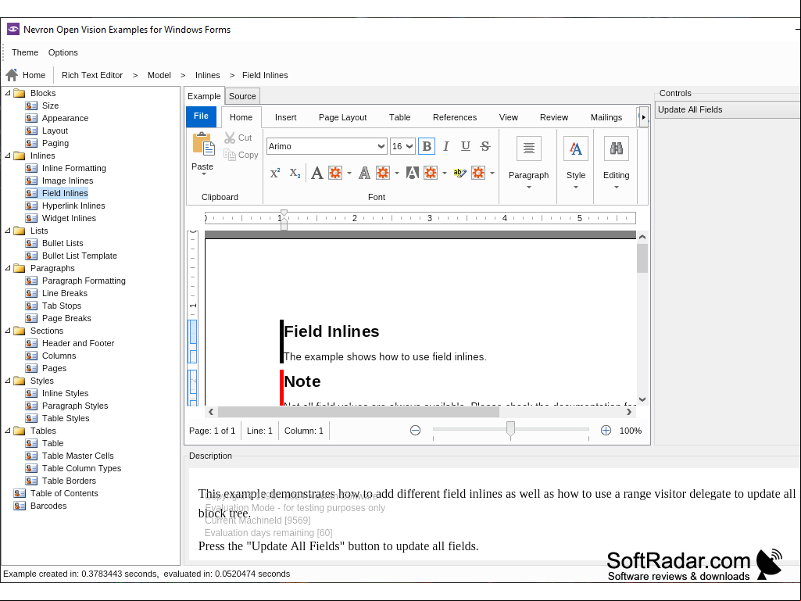Toggle Subscript formatting
This screenshot has height=601, width=801.
pyautogui.click(x=295, y=174)
